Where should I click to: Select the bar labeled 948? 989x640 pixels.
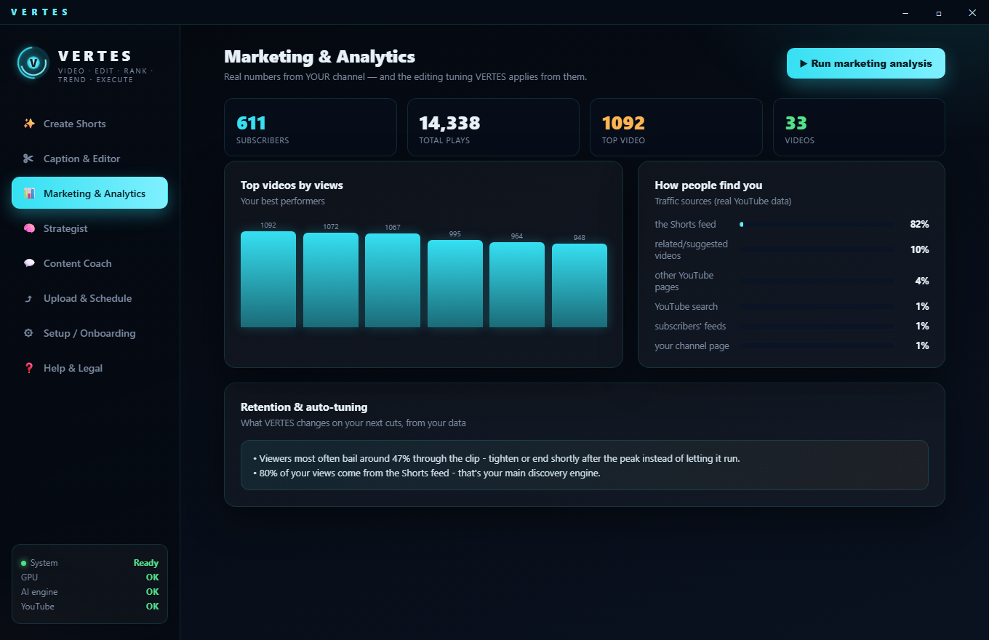tap(580, 285)
